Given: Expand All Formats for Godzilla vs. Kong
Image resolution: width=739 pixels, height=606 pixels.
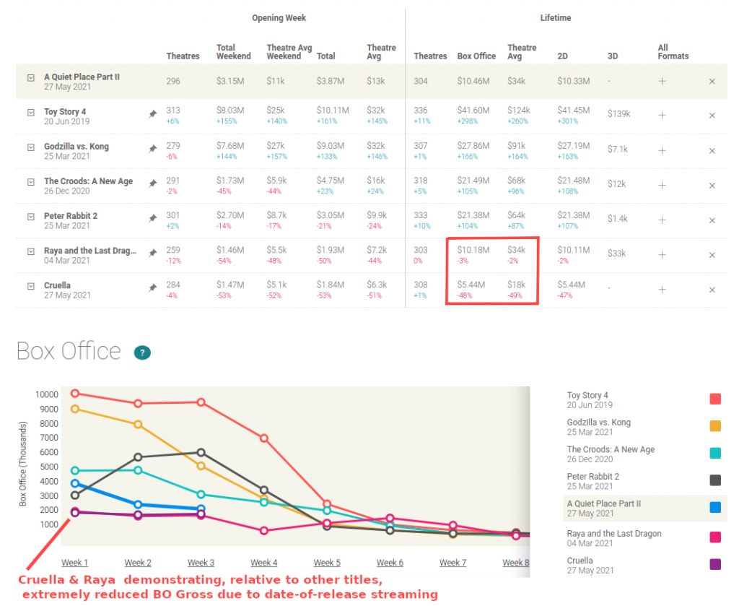Looking at the screenshot, I should (x=663, y=150).
